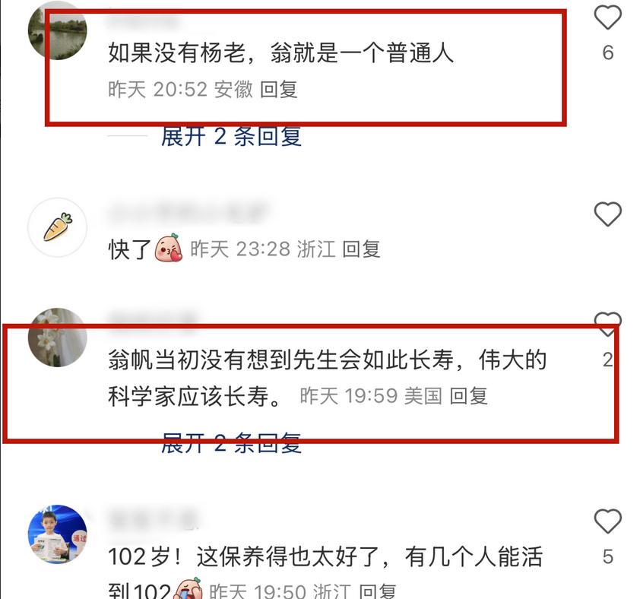Tap the crying emoji after 到102
The width and height of the screenshot is (643, 599).
[188, 589]
